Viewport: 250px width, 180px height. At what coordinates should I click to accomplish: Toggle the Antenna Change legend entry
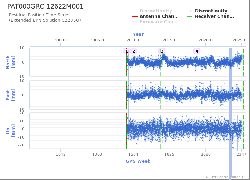[155, 16]
